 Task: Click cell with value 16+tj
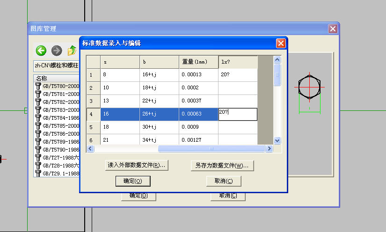pos(159,75)
